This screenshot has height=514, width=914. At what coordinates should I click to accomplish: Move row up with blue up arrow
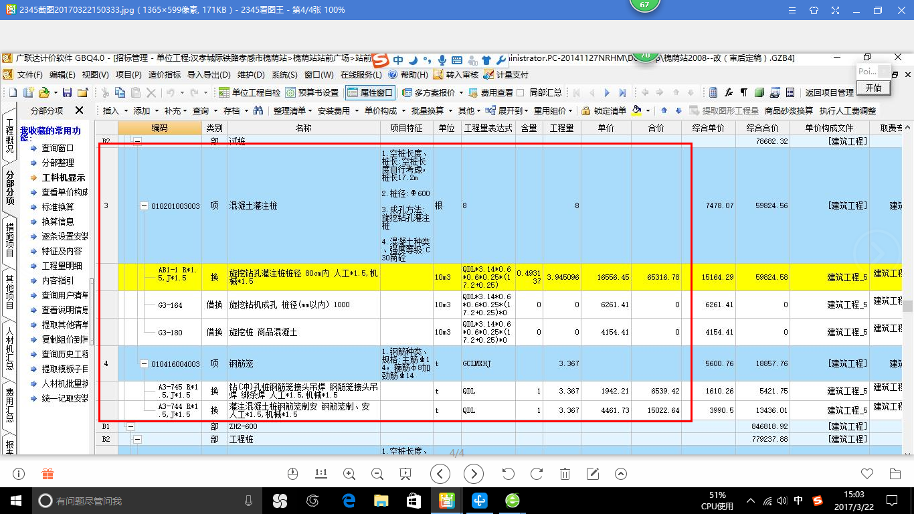pos(664,110)
